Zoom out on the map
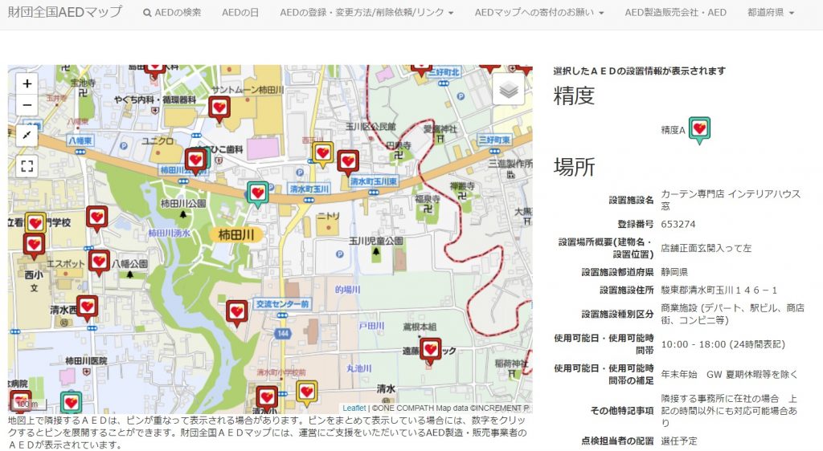This screenshot has width=823, height=451. pyautogui.click(x=27, y=105)
